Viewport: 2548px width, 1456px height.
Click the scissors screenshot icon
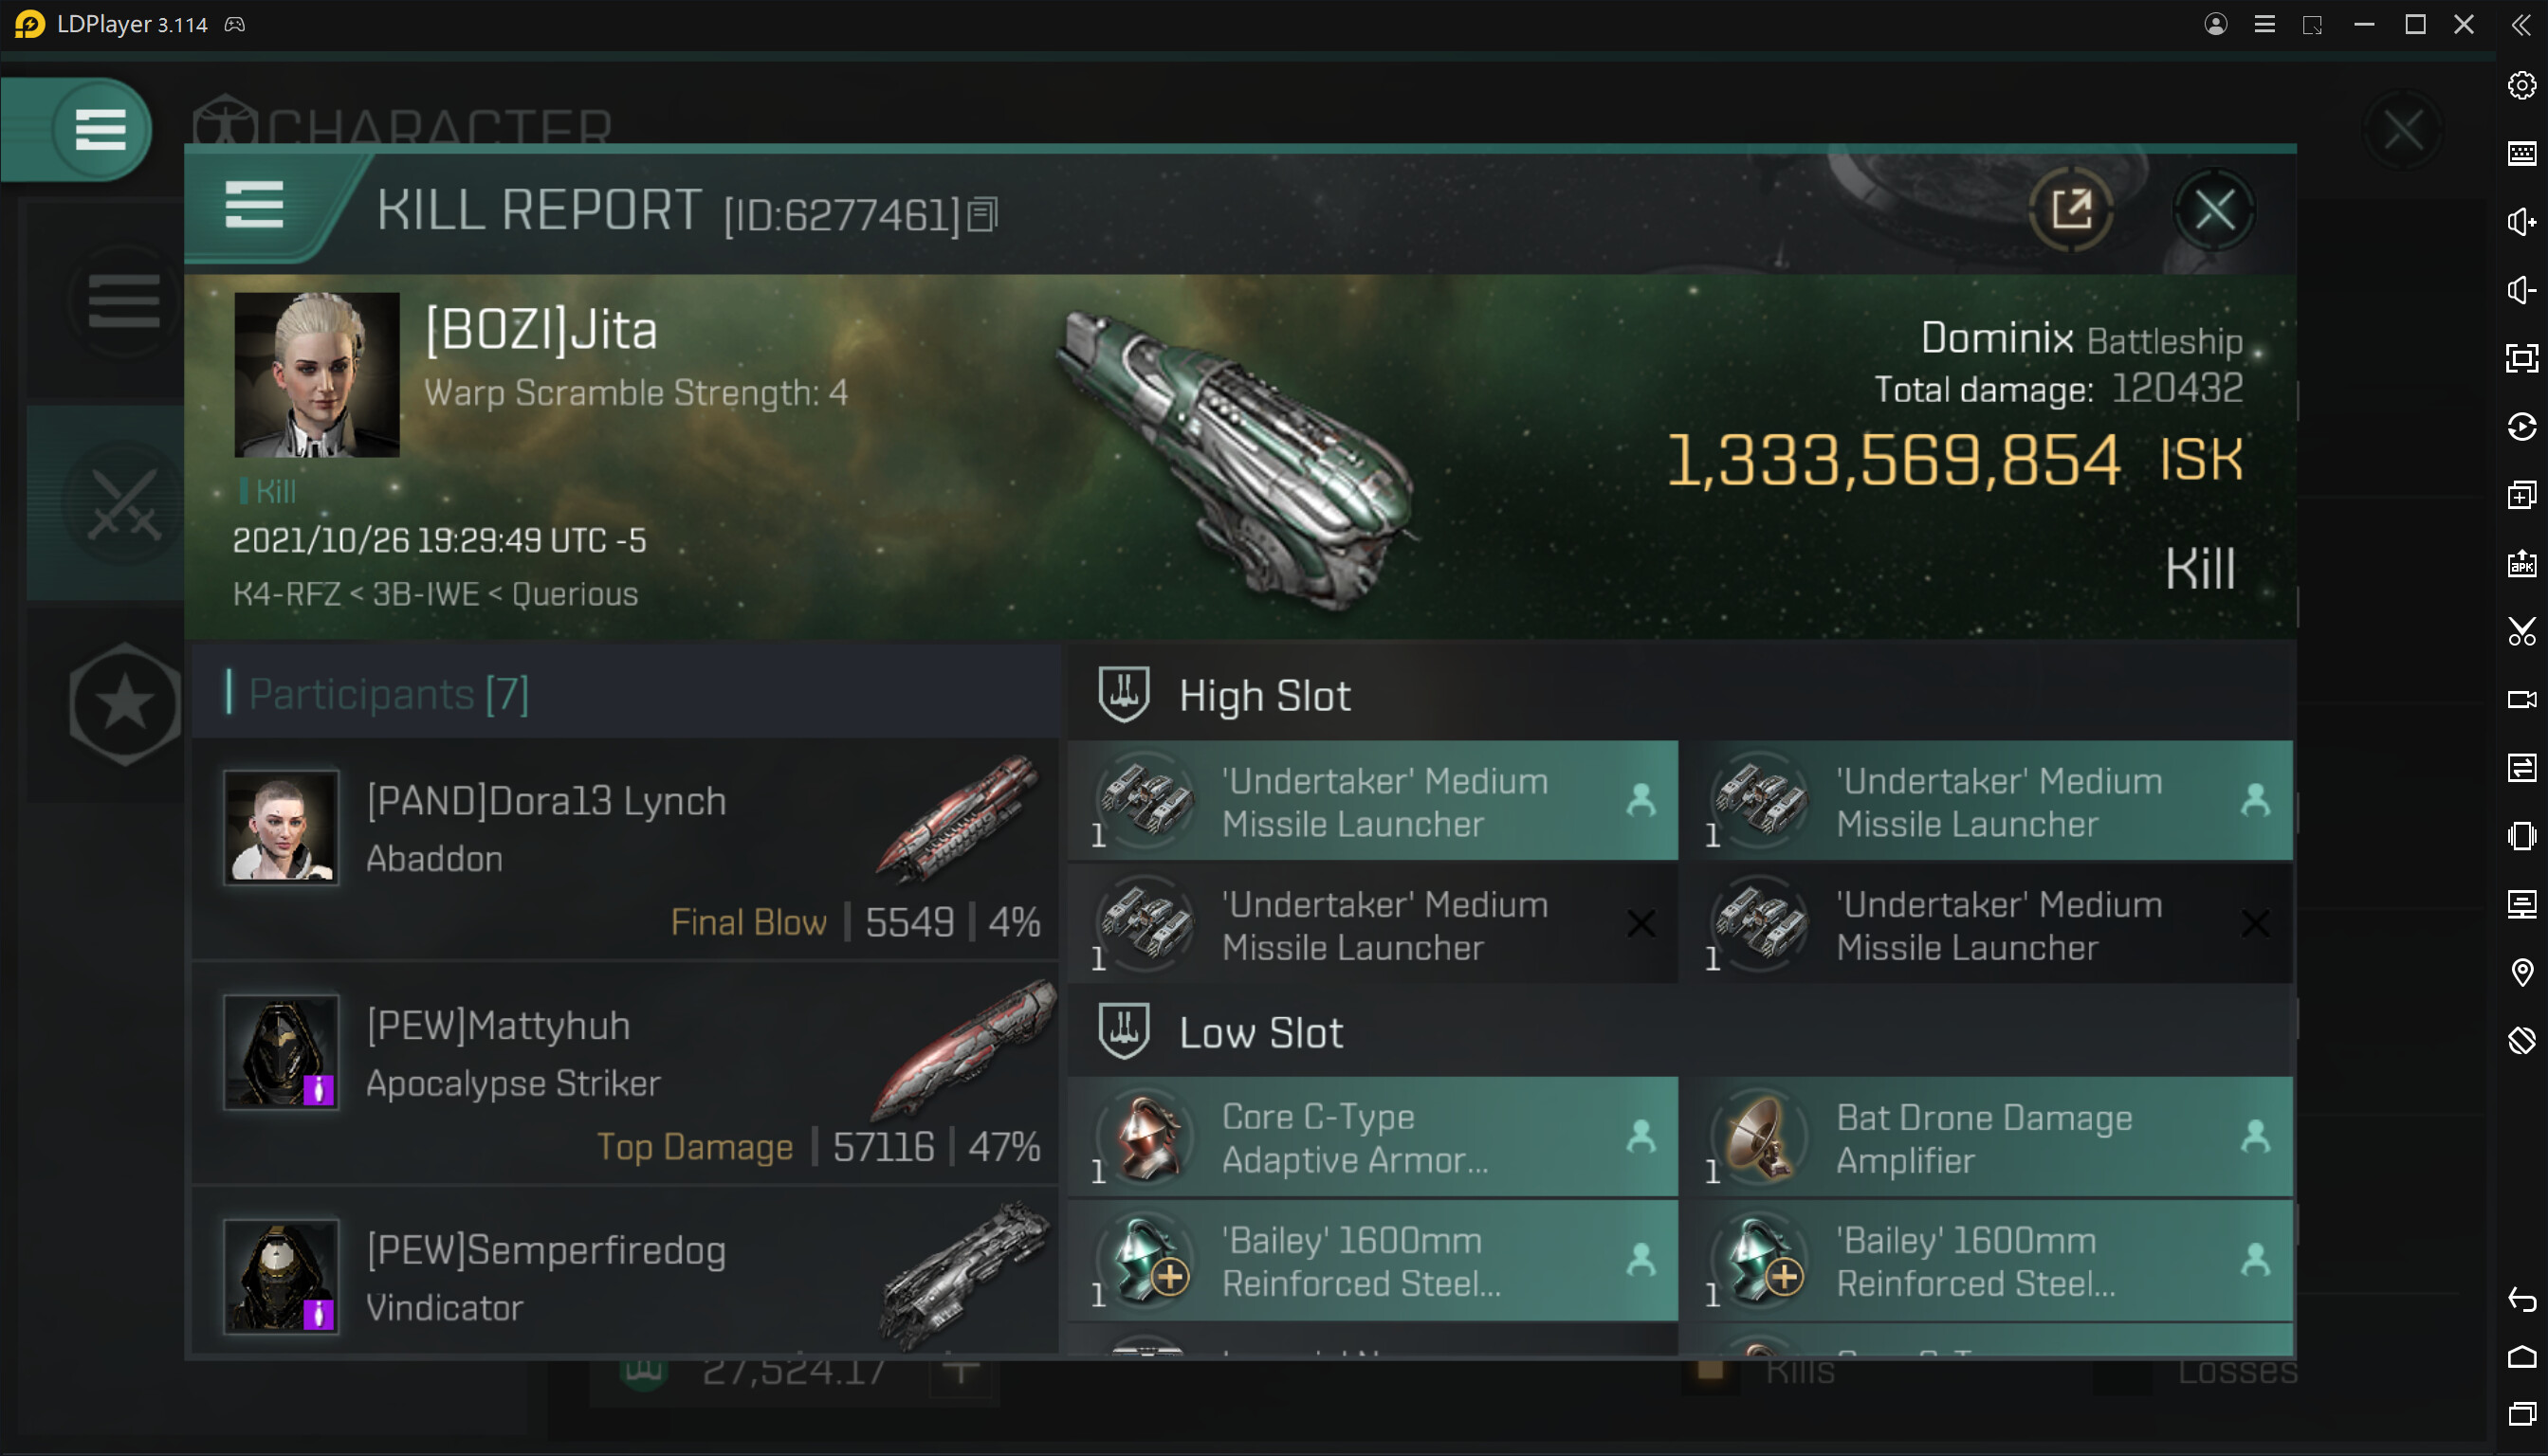[2520, 631]
